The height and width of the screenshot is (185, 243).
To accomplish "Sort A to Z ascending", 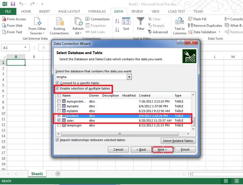I will pos(117,21).
